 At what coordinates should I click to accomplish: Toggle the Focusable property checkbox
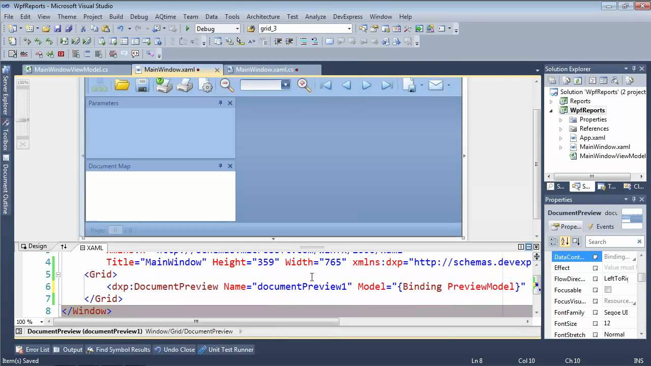608,290
